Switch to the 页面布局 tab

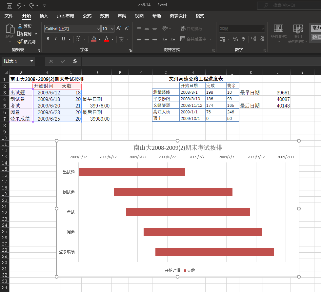[x=66, y=16]
